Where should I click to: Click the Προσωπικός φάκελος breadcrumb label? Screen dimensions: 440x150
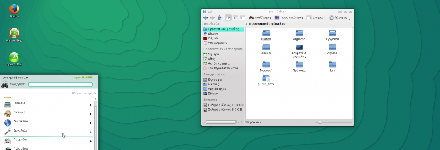pyautogui.click(x=267, y=24)
